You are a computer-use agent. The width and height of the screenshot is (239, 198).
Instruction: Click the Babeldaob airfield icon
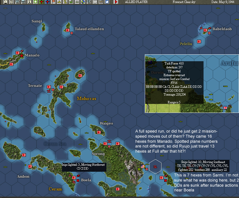point(209,28)
